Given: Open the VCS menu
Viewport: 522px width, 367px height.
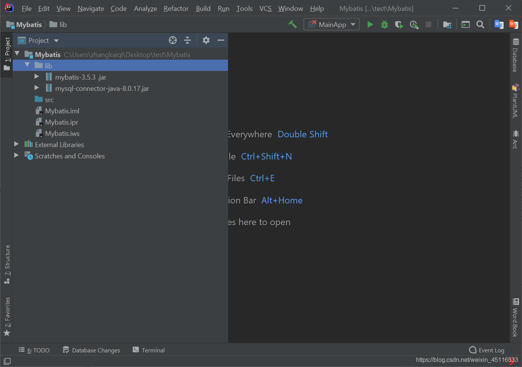Looking at the screenshot, I should (x=265, y=8).
